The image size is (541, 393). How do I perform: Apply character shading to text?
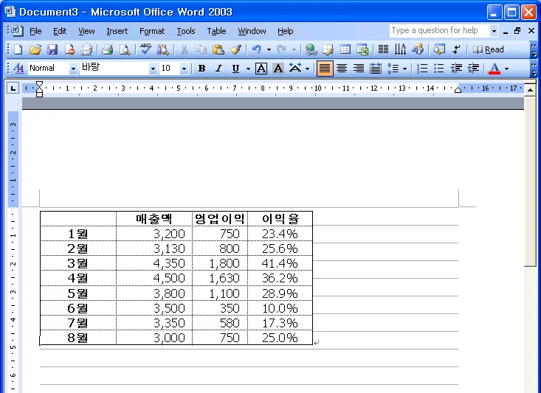[x=278, y=69]
